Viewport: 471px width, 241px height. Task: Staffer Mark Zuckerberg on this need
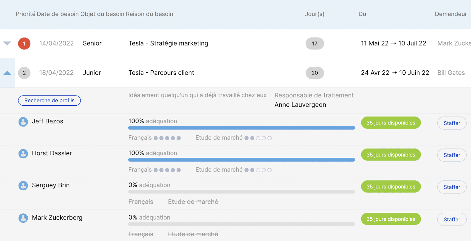452,219
